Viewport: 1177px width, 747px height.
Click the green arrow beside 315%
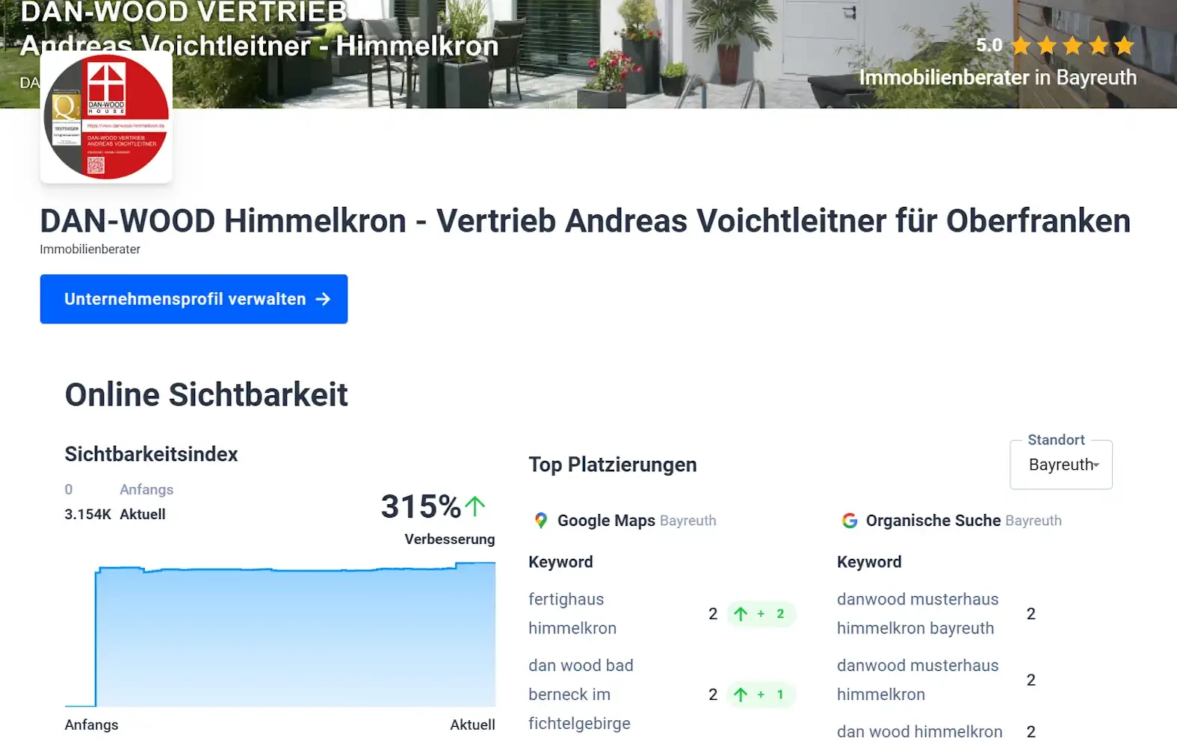[x=475, y=506]
